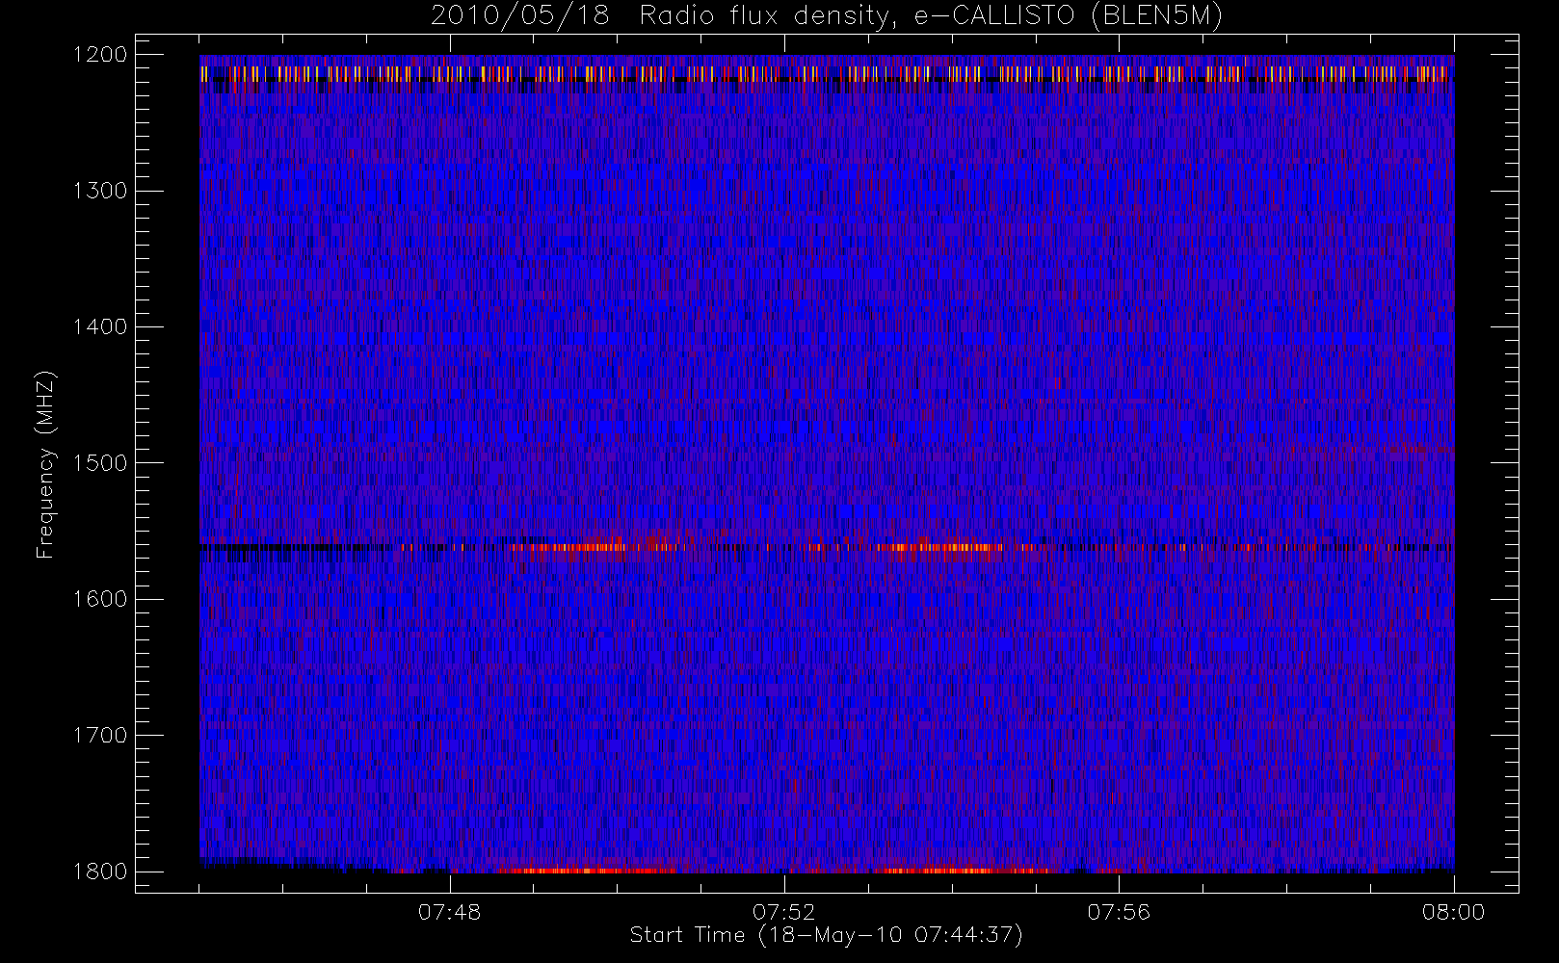
Task: Click the 1200 frequency tick label
Action: [x=100, y=55]
